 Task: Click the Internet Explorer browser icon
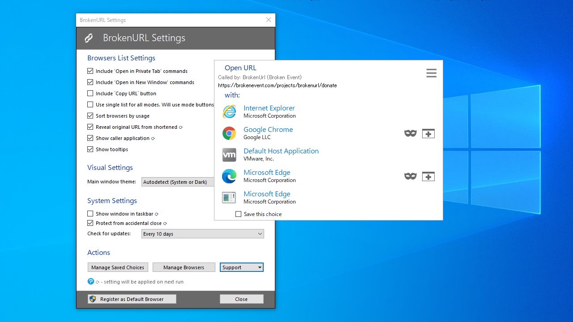tap(229, 112)
